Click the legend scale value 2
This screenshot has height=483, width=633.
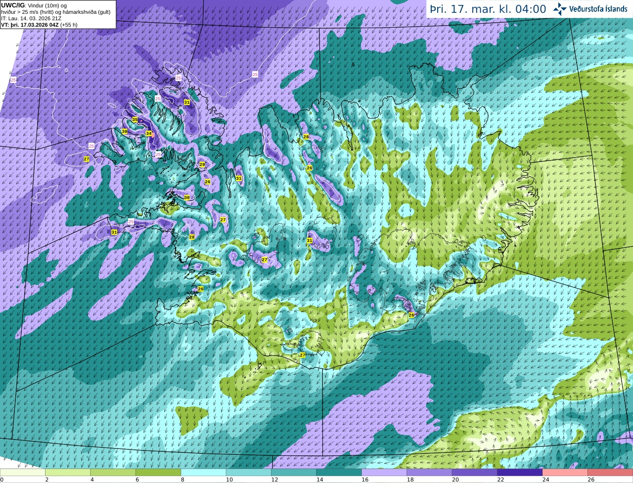46,480
